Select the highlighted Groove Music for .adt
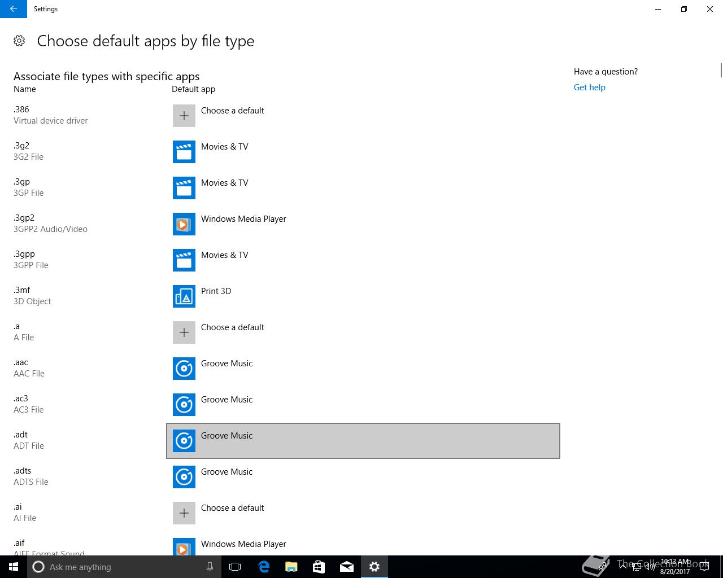 click(363, 441)
